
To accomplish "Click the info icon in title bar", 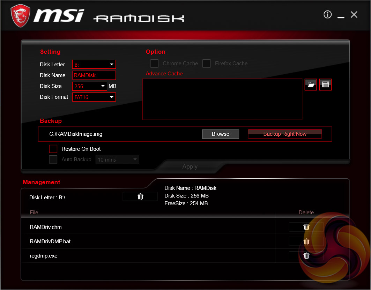I will [x=327, y=14].
